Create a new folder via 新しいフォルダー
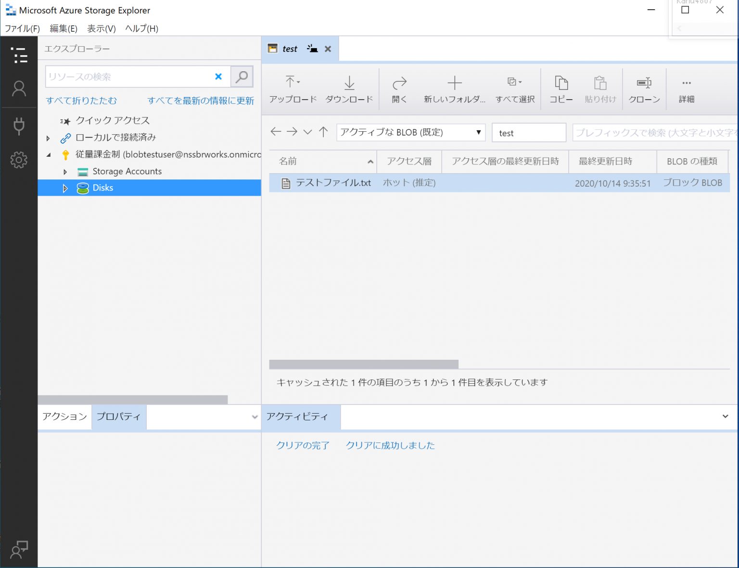Screen dimensions: 739x568 point(455,89)
